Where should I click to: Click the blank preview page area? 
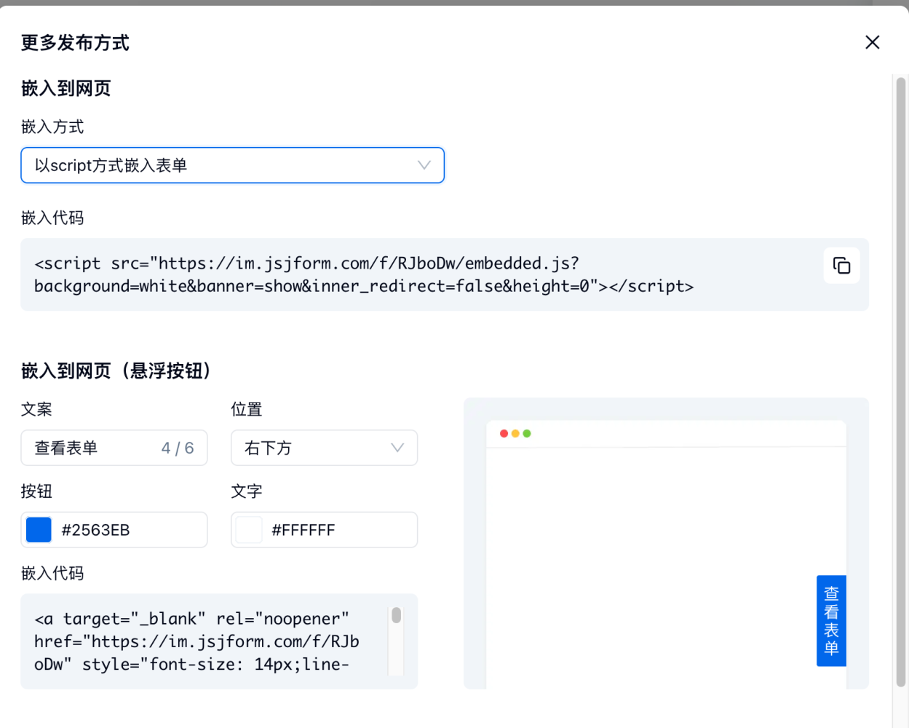648,553
